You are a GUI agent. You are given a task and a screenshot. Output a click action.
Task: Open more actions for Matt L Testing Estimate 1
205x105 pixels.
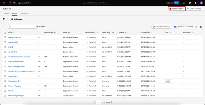[x=39, y=66]
